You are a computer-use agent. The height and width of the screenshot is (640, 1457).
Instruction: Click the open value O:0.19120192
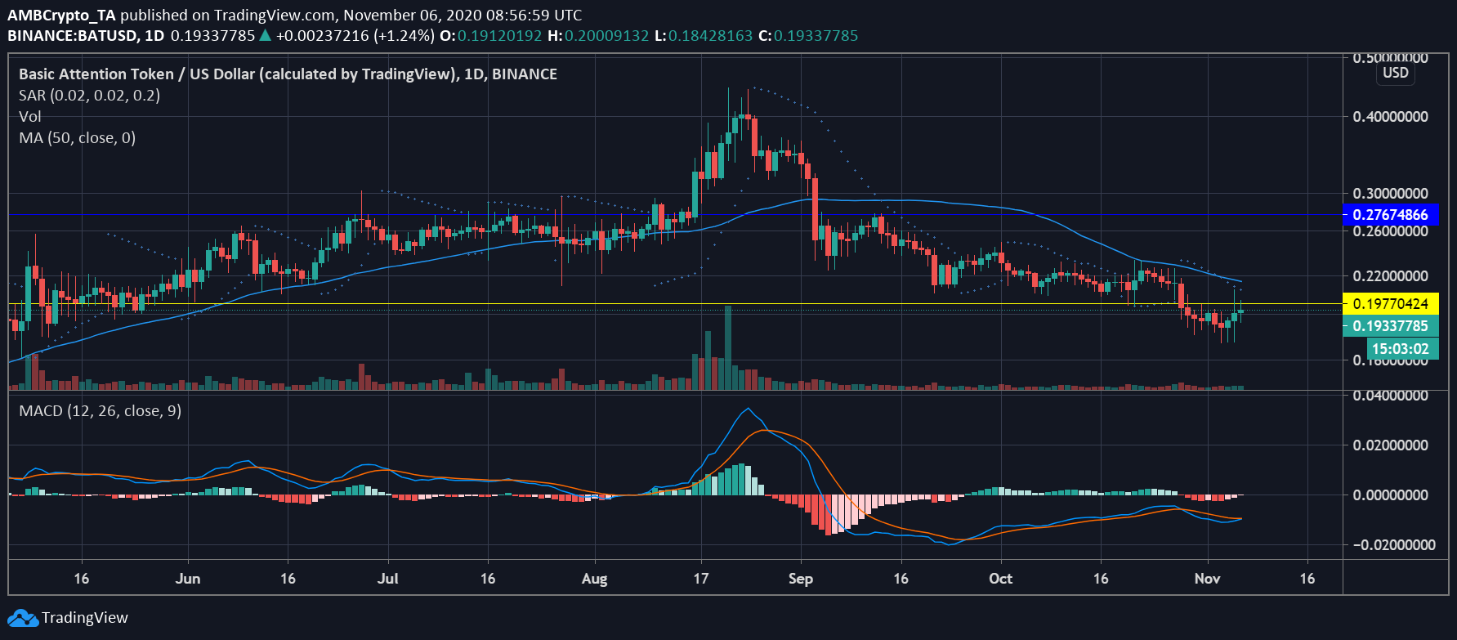coord(491,36)
